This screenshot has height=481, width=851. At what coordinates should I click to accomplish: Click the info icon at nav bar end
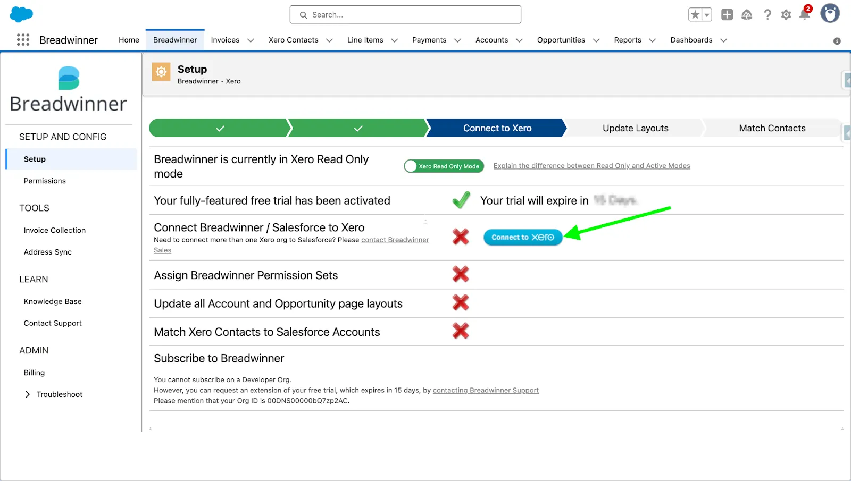click(x=837, y=41)
